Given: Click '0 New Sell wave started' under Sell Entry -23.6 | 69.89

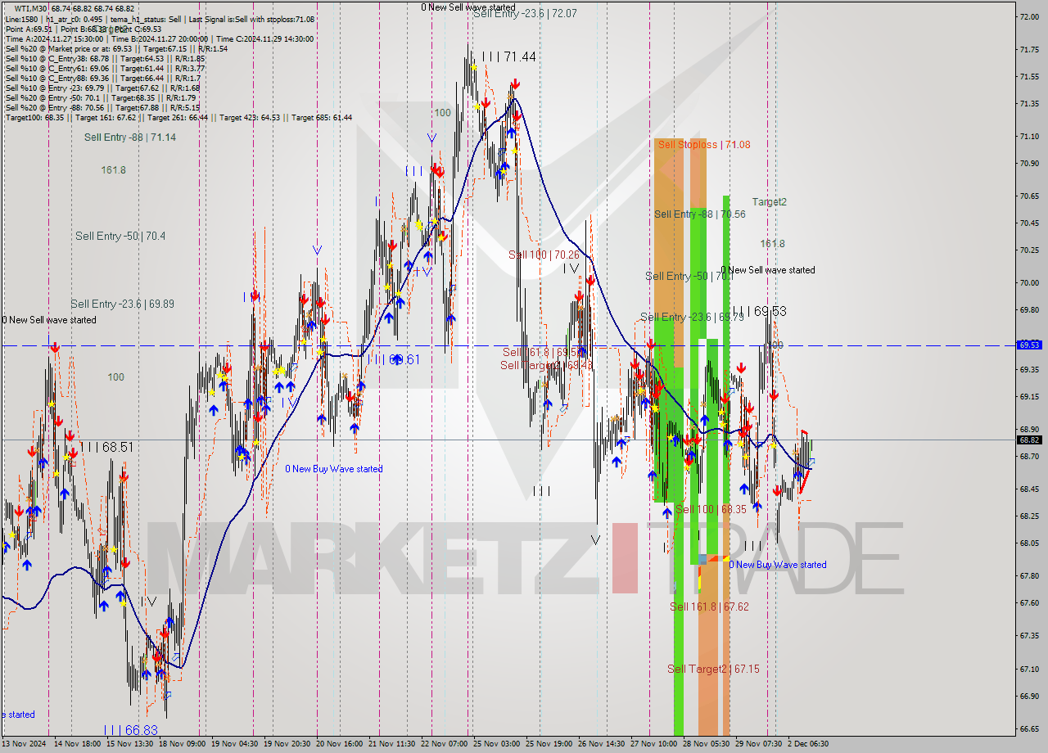Looking at the screenshot, I should [x=49, y=320].
